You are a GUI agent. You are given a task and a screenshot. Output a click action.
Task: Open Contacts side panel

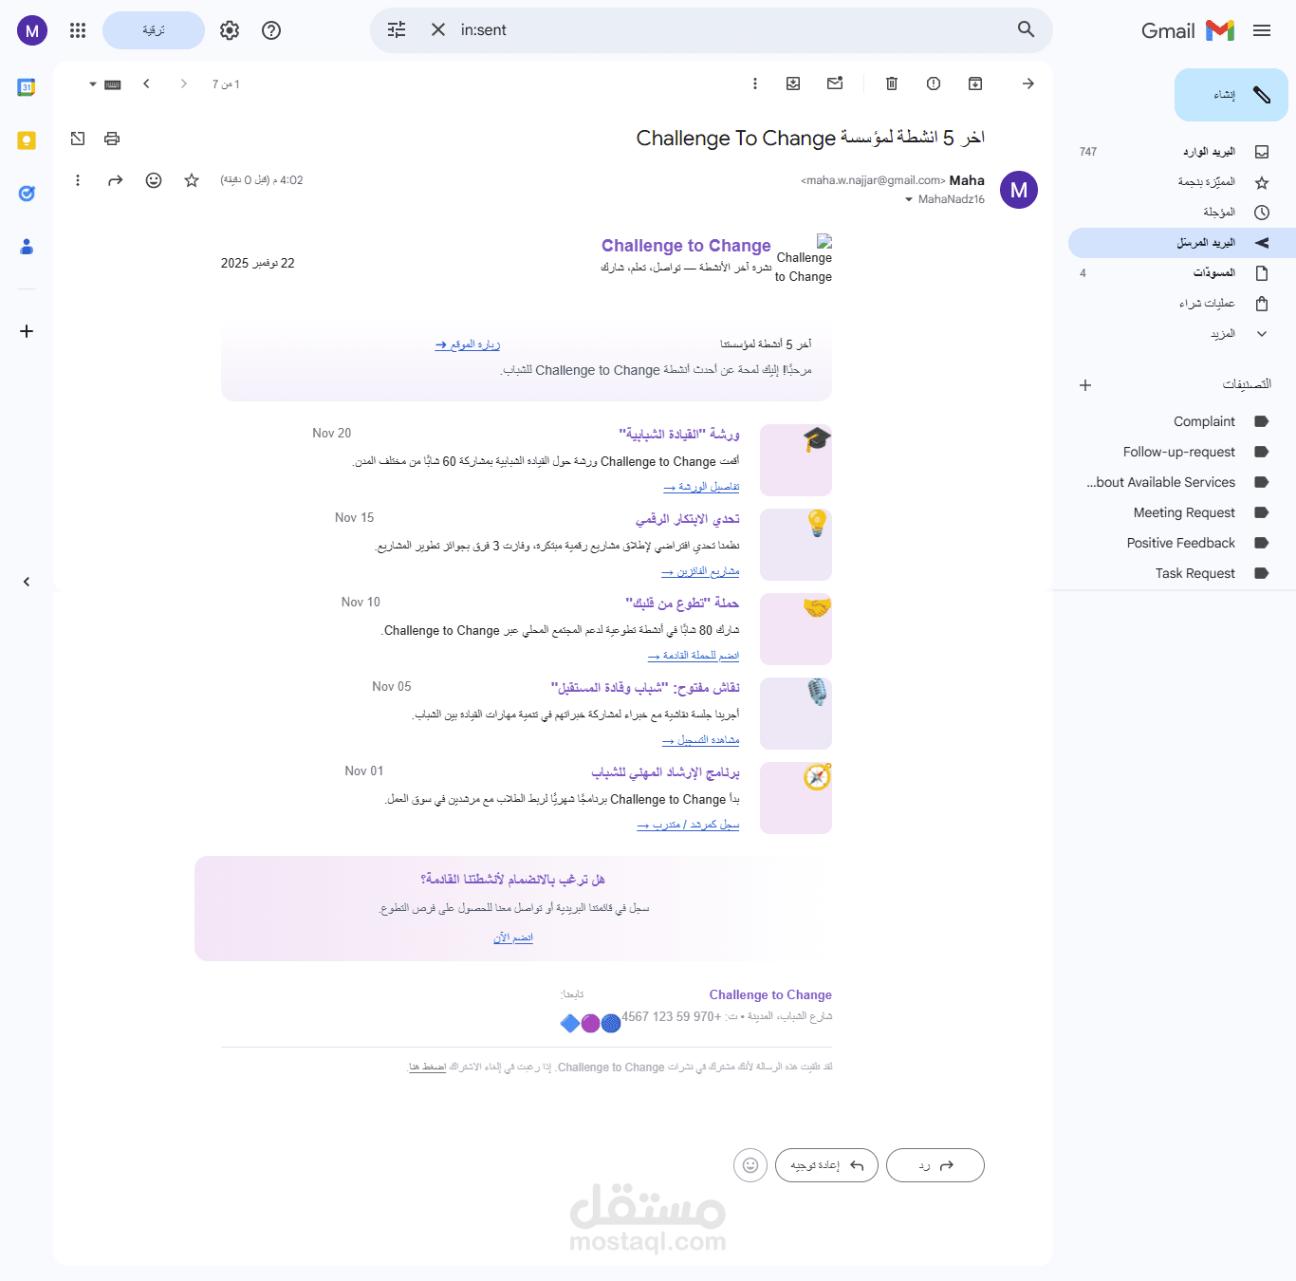[27, 247]
